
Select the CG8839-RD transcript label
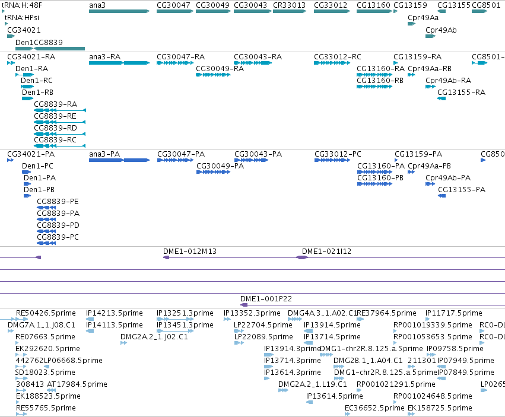click(x=55, y=128)
